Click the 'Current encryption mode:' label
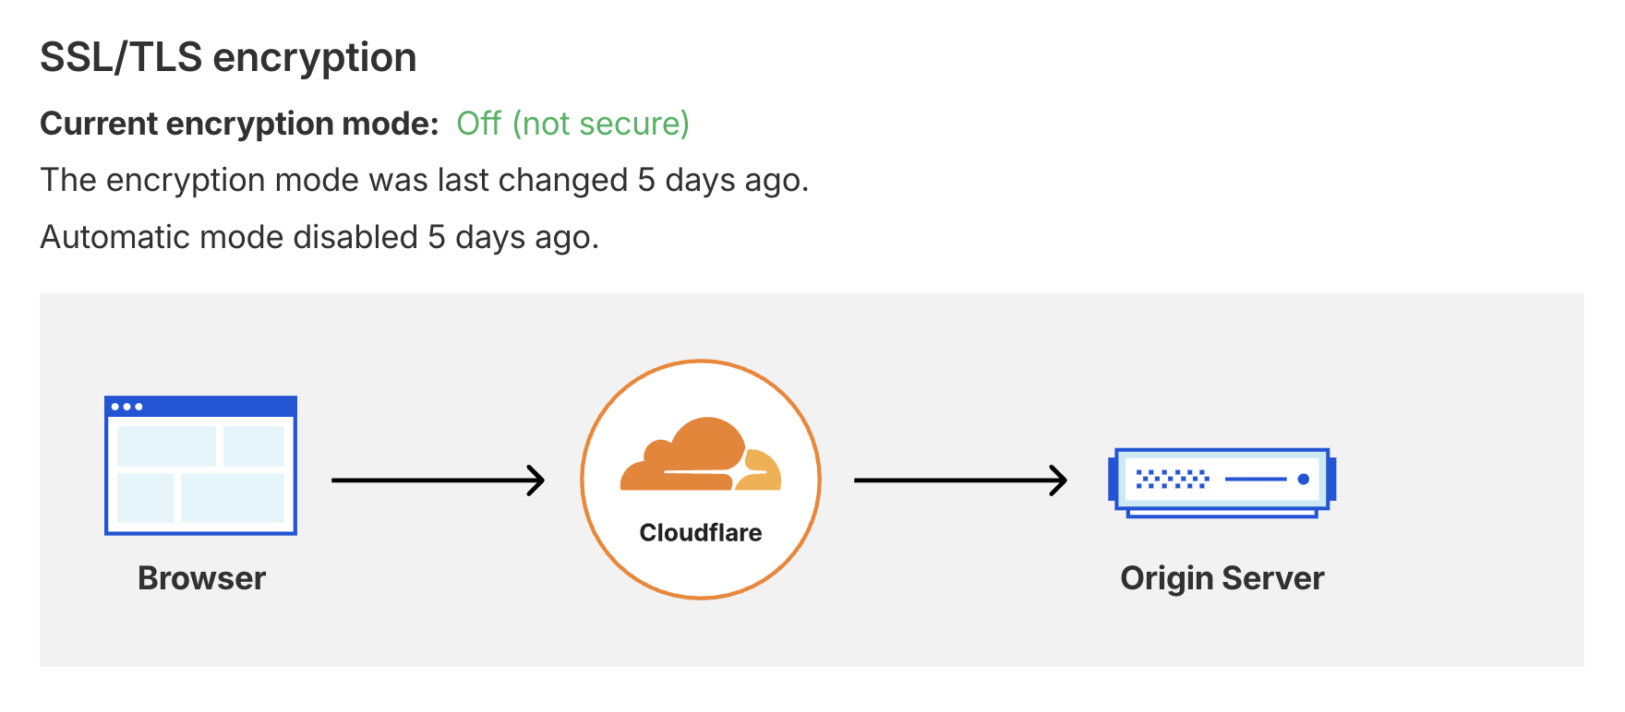The width and height of the screenshot is (1625, 712). [x=239, y=124]
